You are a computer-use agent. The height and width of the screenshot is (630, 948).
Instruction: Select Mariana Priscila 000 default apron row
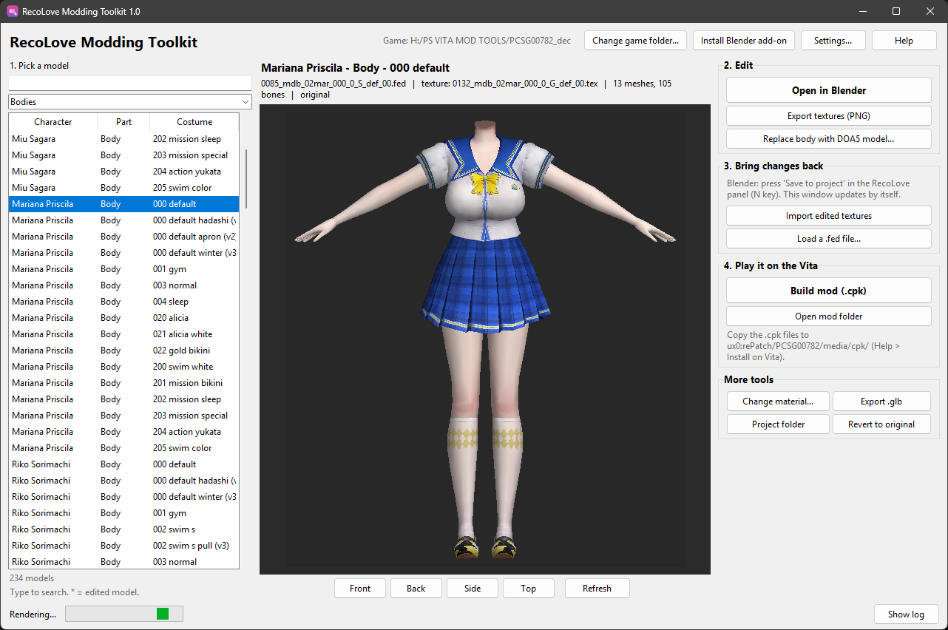(123, 237)
